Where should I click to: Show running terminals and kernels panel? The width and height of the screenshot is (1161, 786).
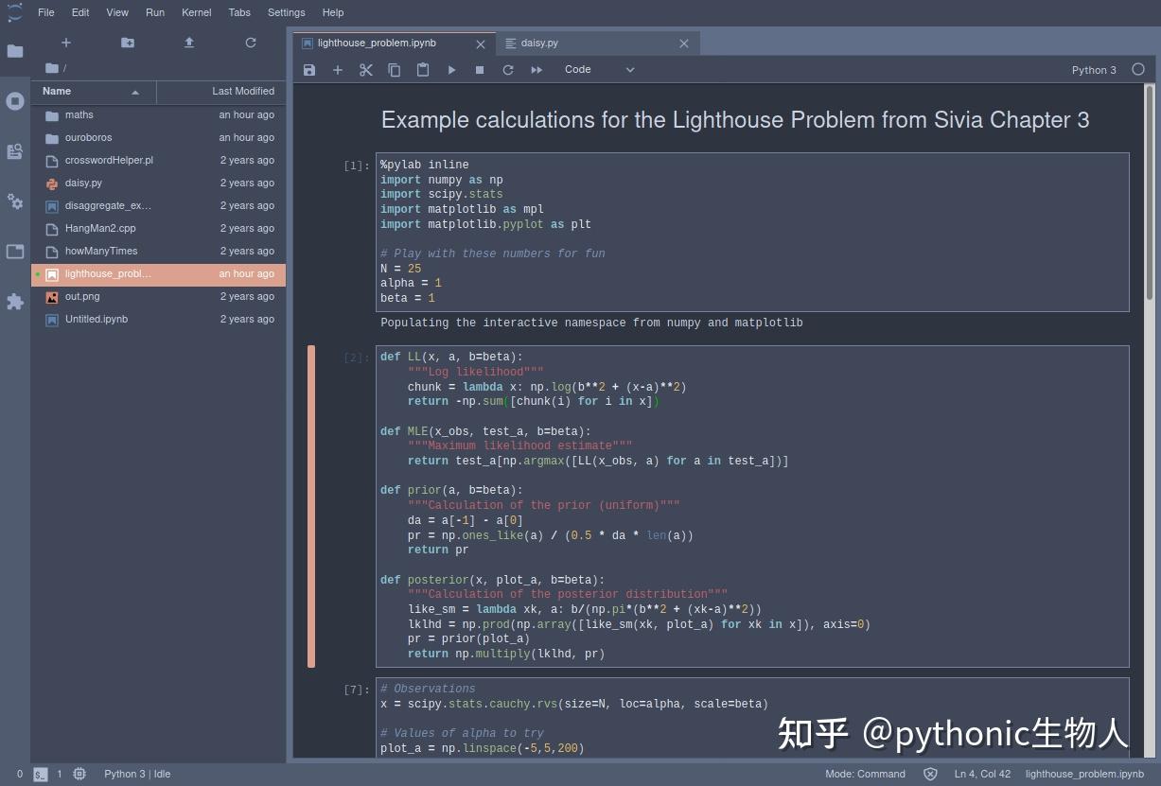15,101
